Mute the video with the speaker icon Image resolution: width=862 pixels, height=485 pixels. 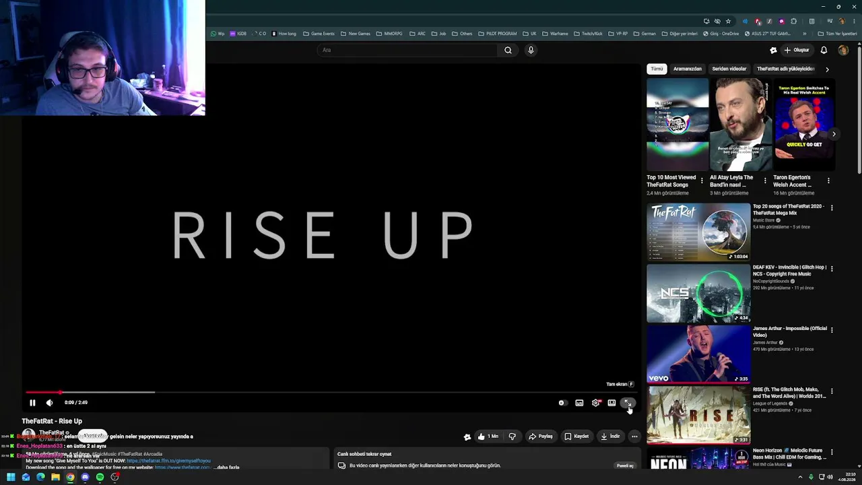tap(49, 403)
